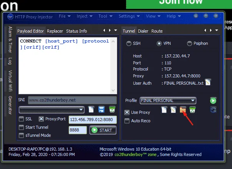Viewport: 232px width, 169px height.
Task: Open the Tool menu
Action: pyautogui.click(x=106, y=16)
